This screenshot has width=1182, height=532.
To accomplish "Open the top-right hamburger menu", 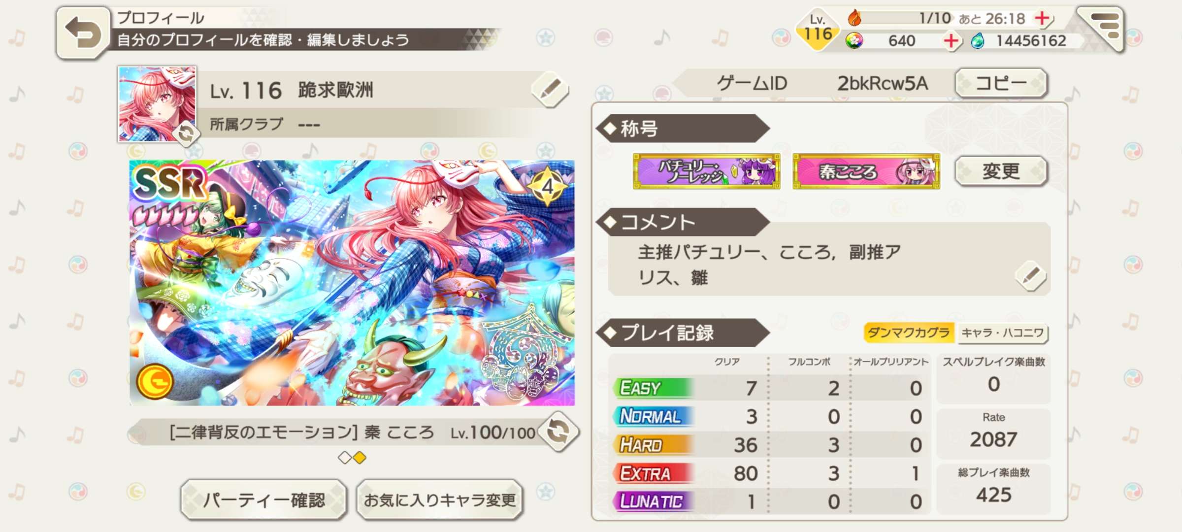I will click(1102, 28).
